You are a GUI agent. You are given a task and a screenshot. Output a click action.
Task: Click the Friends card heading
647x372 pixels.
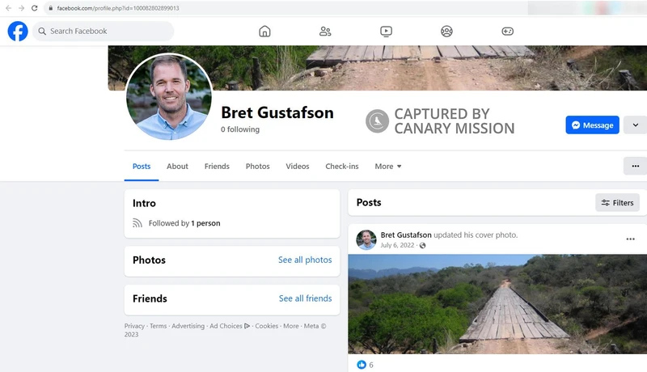point(150,298)
